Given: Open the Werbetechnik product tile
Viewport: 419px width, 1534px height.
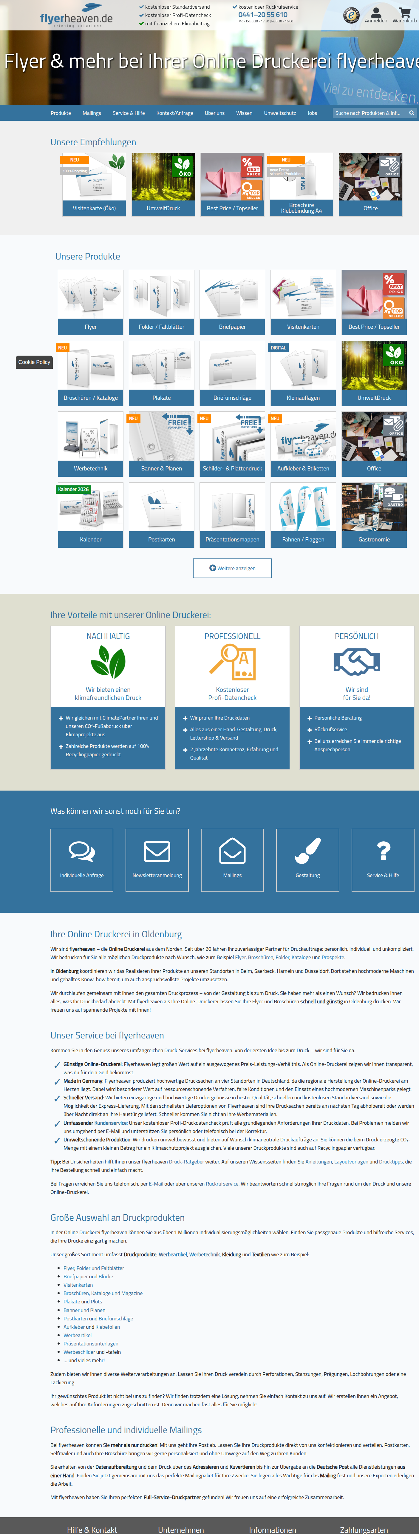Looking at the screenshot, I should click(x=90, y=444).
